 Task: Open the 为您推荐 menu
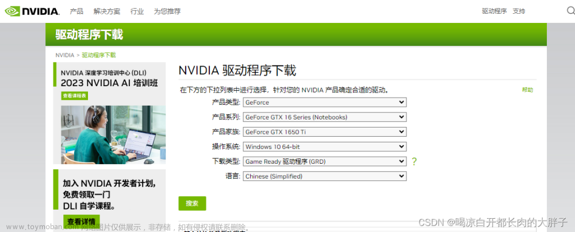[x=167, y=11]
